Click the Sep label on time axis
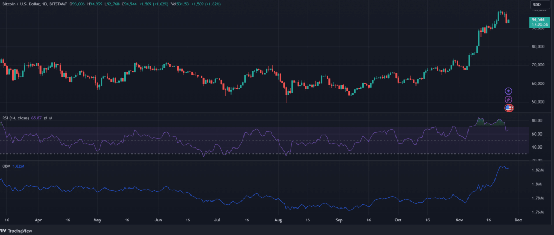The height and width of the screenshot is (235, 554). (339, 220)
